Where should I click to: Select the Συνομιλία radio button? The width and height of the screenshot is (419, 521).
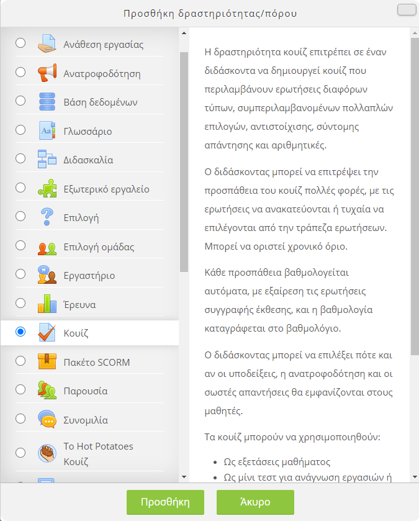pos(20,419)
